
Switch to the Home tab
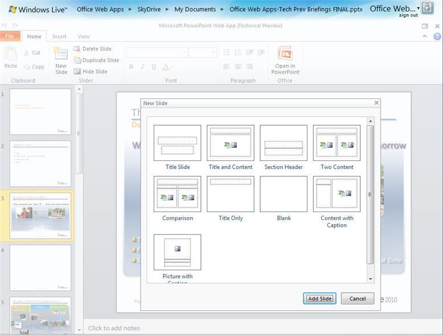click(x=34, y=36)
